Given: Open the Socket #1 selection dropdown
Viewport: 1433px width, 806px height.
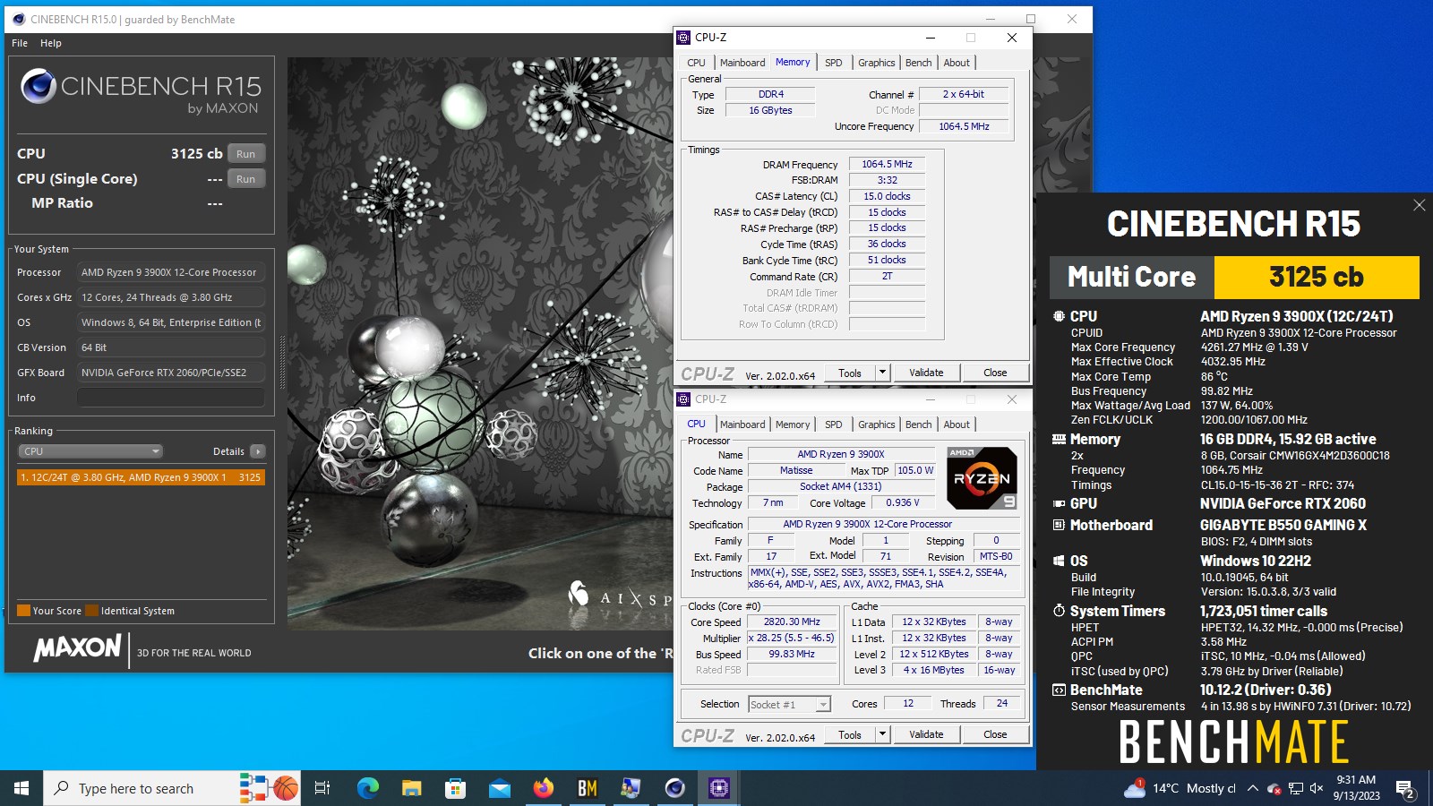Looking at the screenshot, I should point(790,705).
